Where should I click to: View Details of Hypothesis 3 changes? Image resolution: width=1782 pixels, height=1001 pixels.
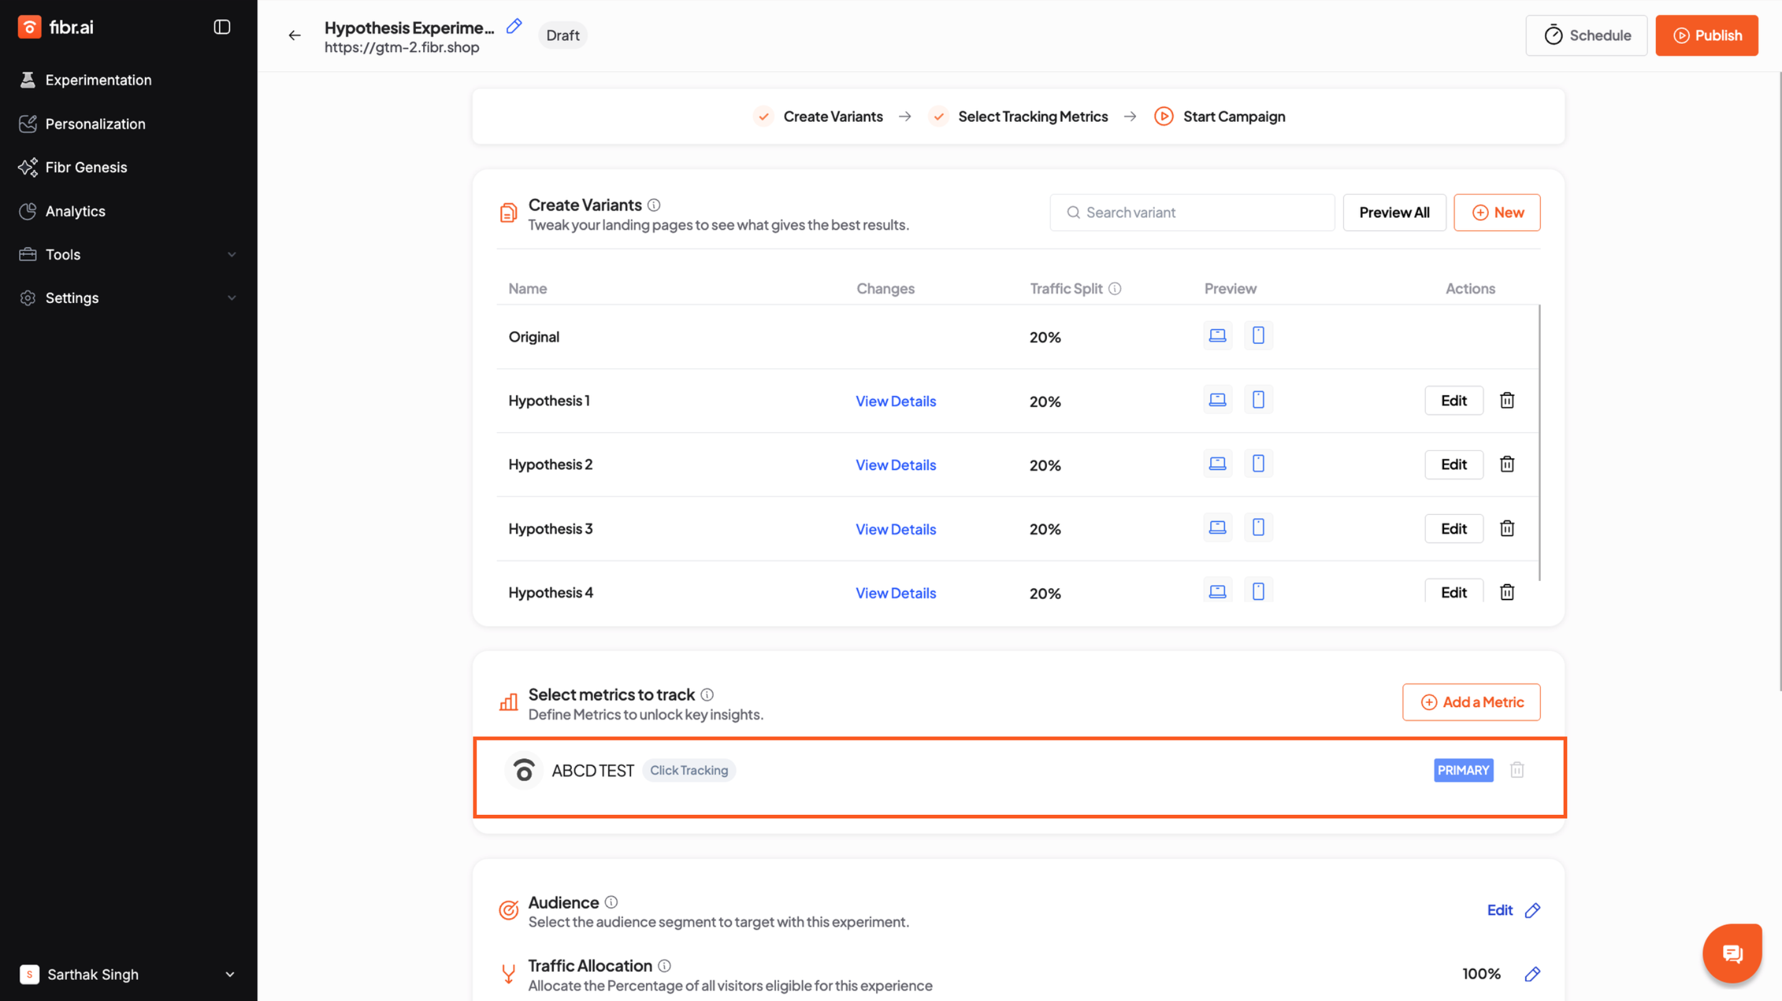(895, 529)
